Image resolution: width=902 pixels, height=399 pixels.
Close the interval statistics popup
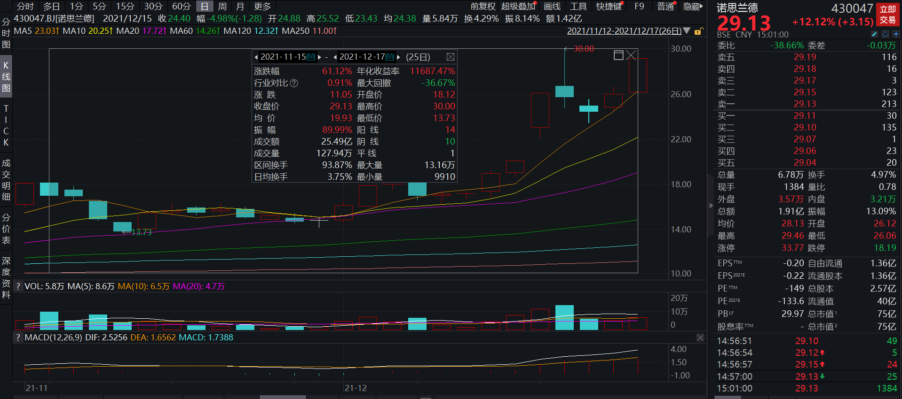tap(450, 57)
